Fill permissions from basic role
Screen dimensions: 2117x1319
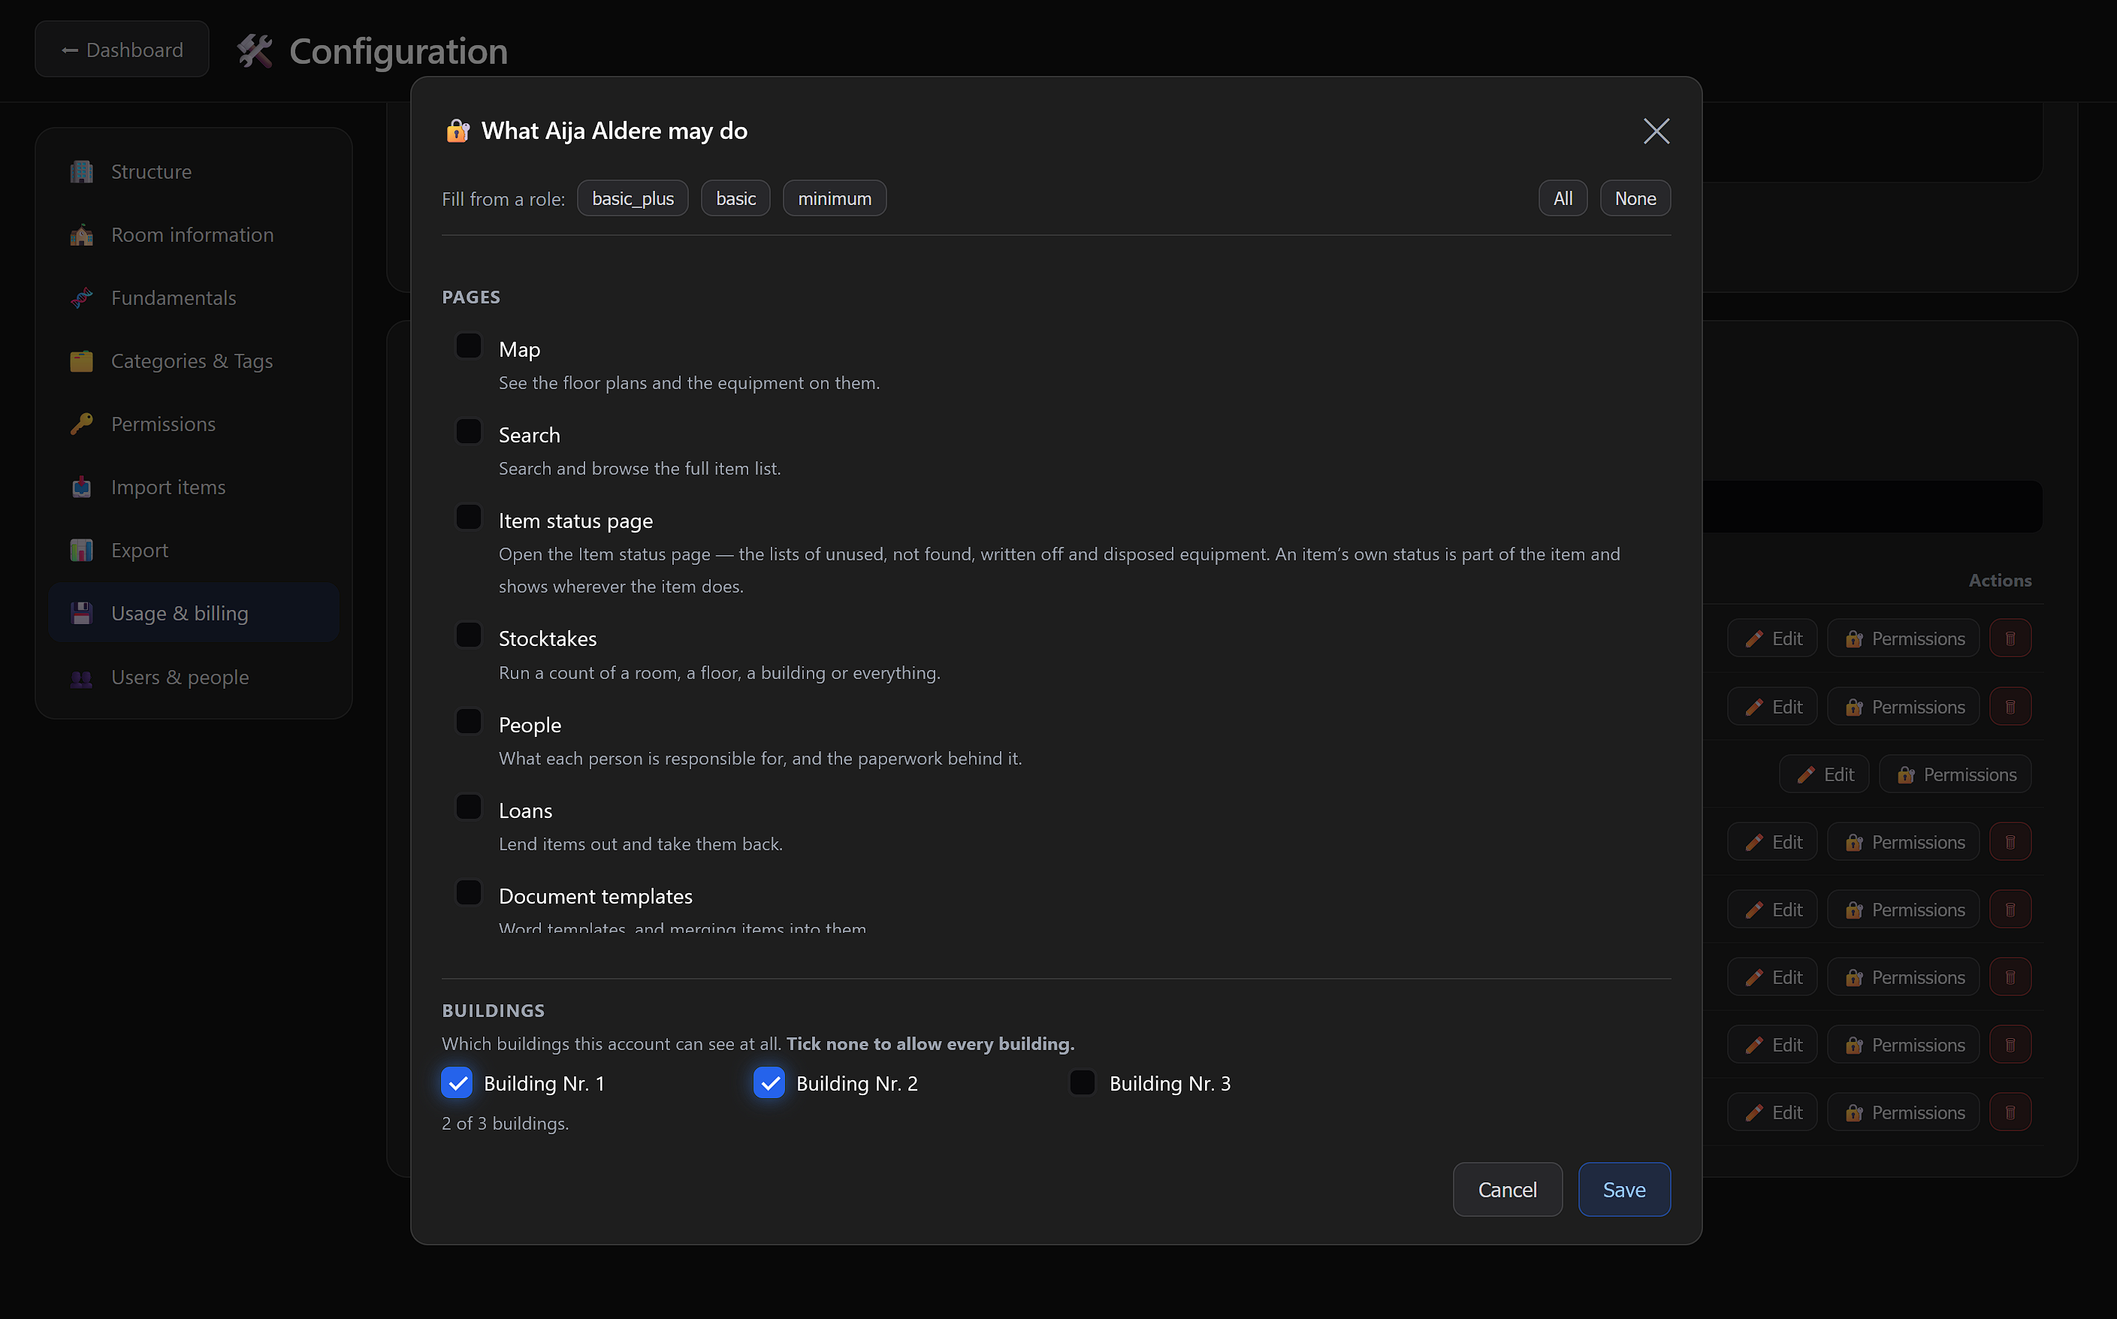point(735,198)
